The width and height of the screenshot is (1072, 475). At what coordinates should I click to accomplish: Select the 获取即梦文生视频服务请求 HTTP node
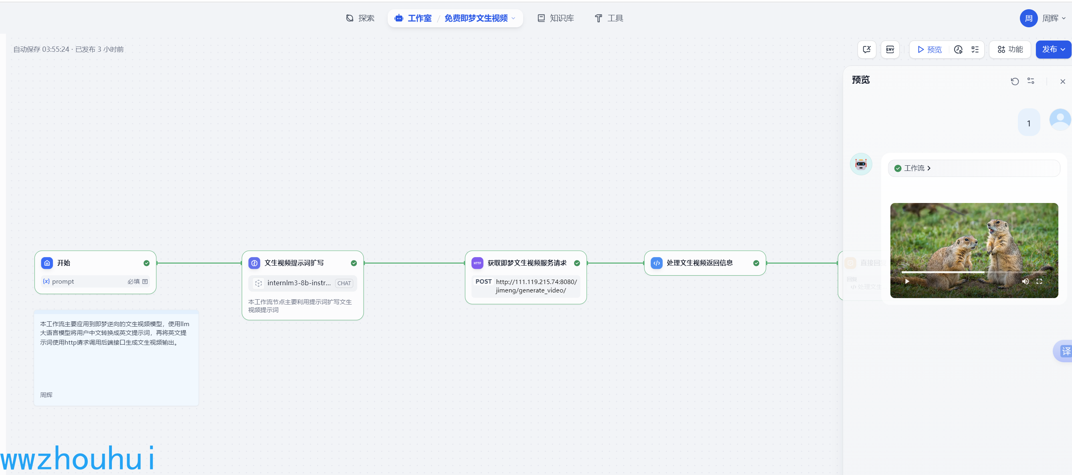pos(526,263)
